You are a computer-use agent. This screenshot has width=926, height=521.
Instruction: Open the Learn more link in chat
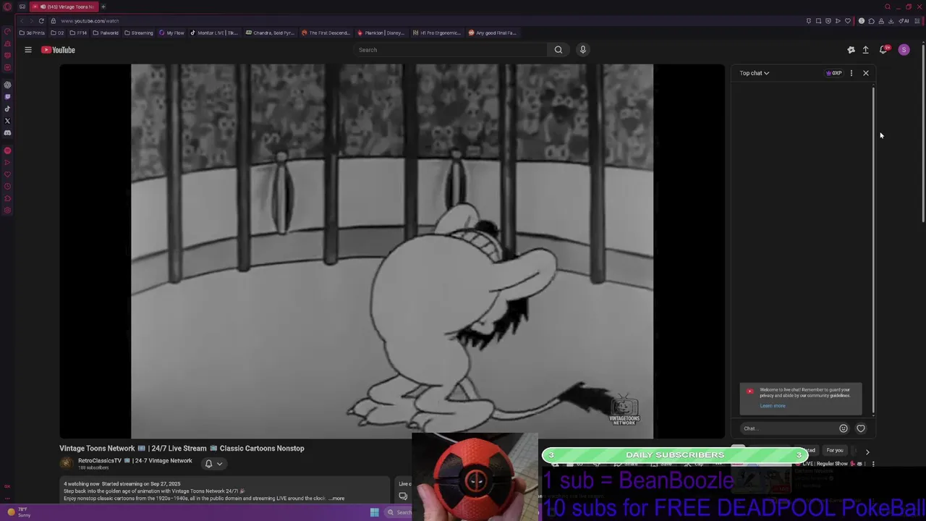(x=773, y=406)
